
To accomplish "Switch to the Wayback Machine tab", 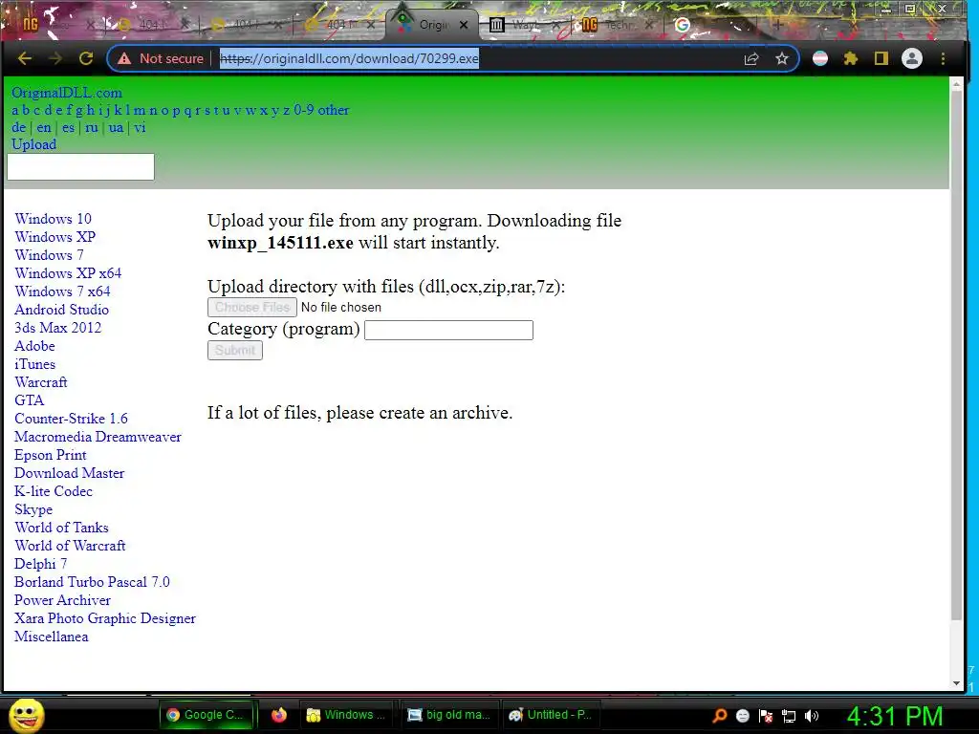I will (521, 25).
